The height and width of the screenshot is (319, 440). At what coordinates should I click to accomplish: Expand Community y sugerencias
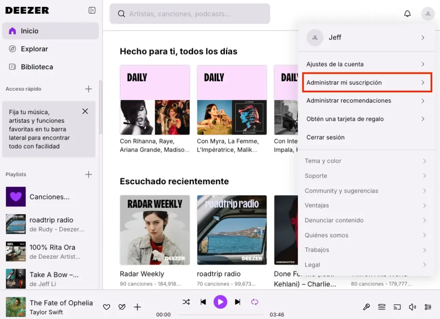(366, 191)
